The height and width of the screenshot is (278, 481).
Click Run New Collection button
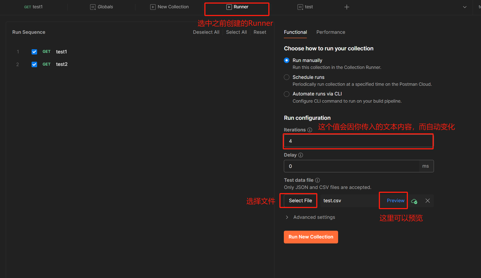click(x=311, y=237)
